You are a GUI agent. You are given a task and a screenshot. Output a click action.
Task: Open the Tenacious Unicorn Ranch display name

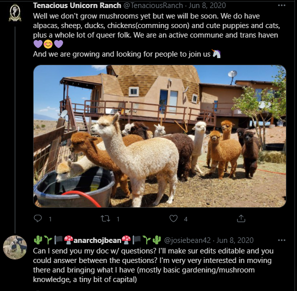(x=77, y=6)
